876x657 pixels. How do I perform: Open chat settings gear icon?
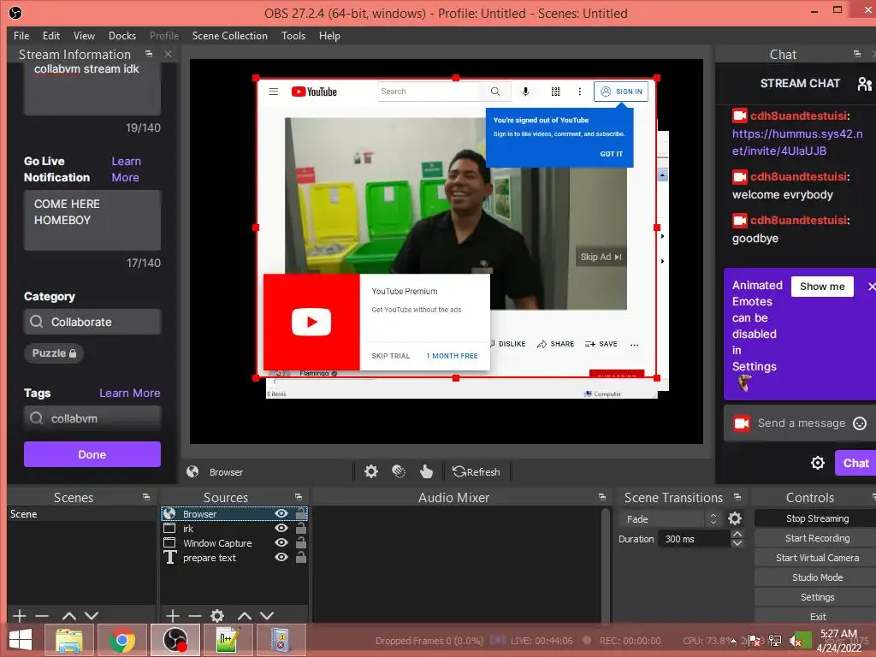point(817,463)
